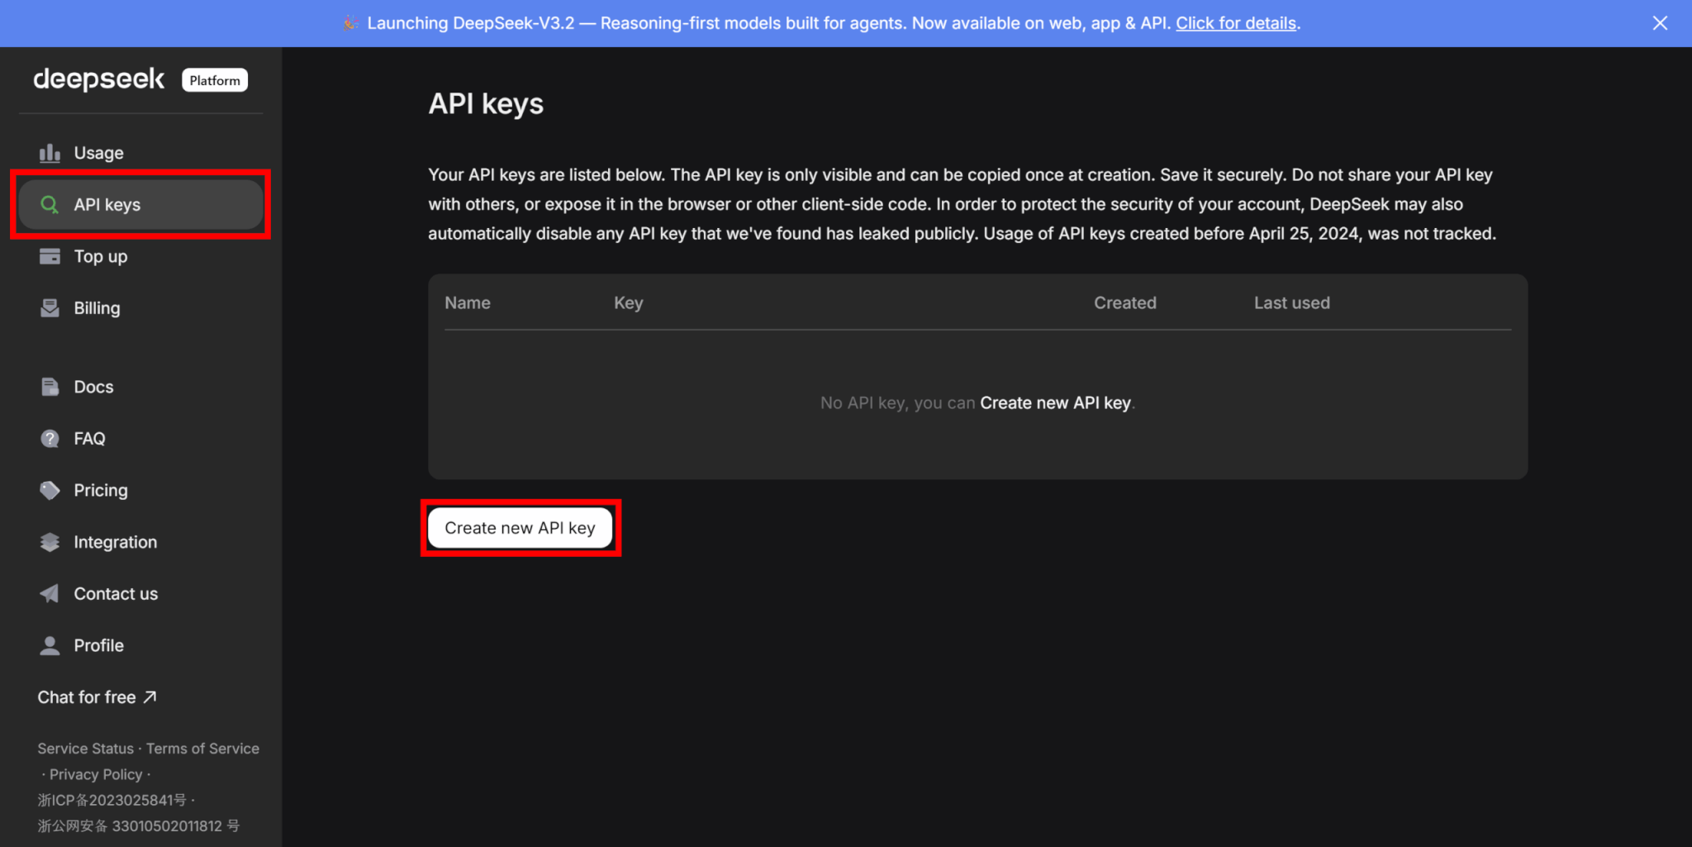
Task: Click the FAQ question mark icon
Action: point(50,439)
